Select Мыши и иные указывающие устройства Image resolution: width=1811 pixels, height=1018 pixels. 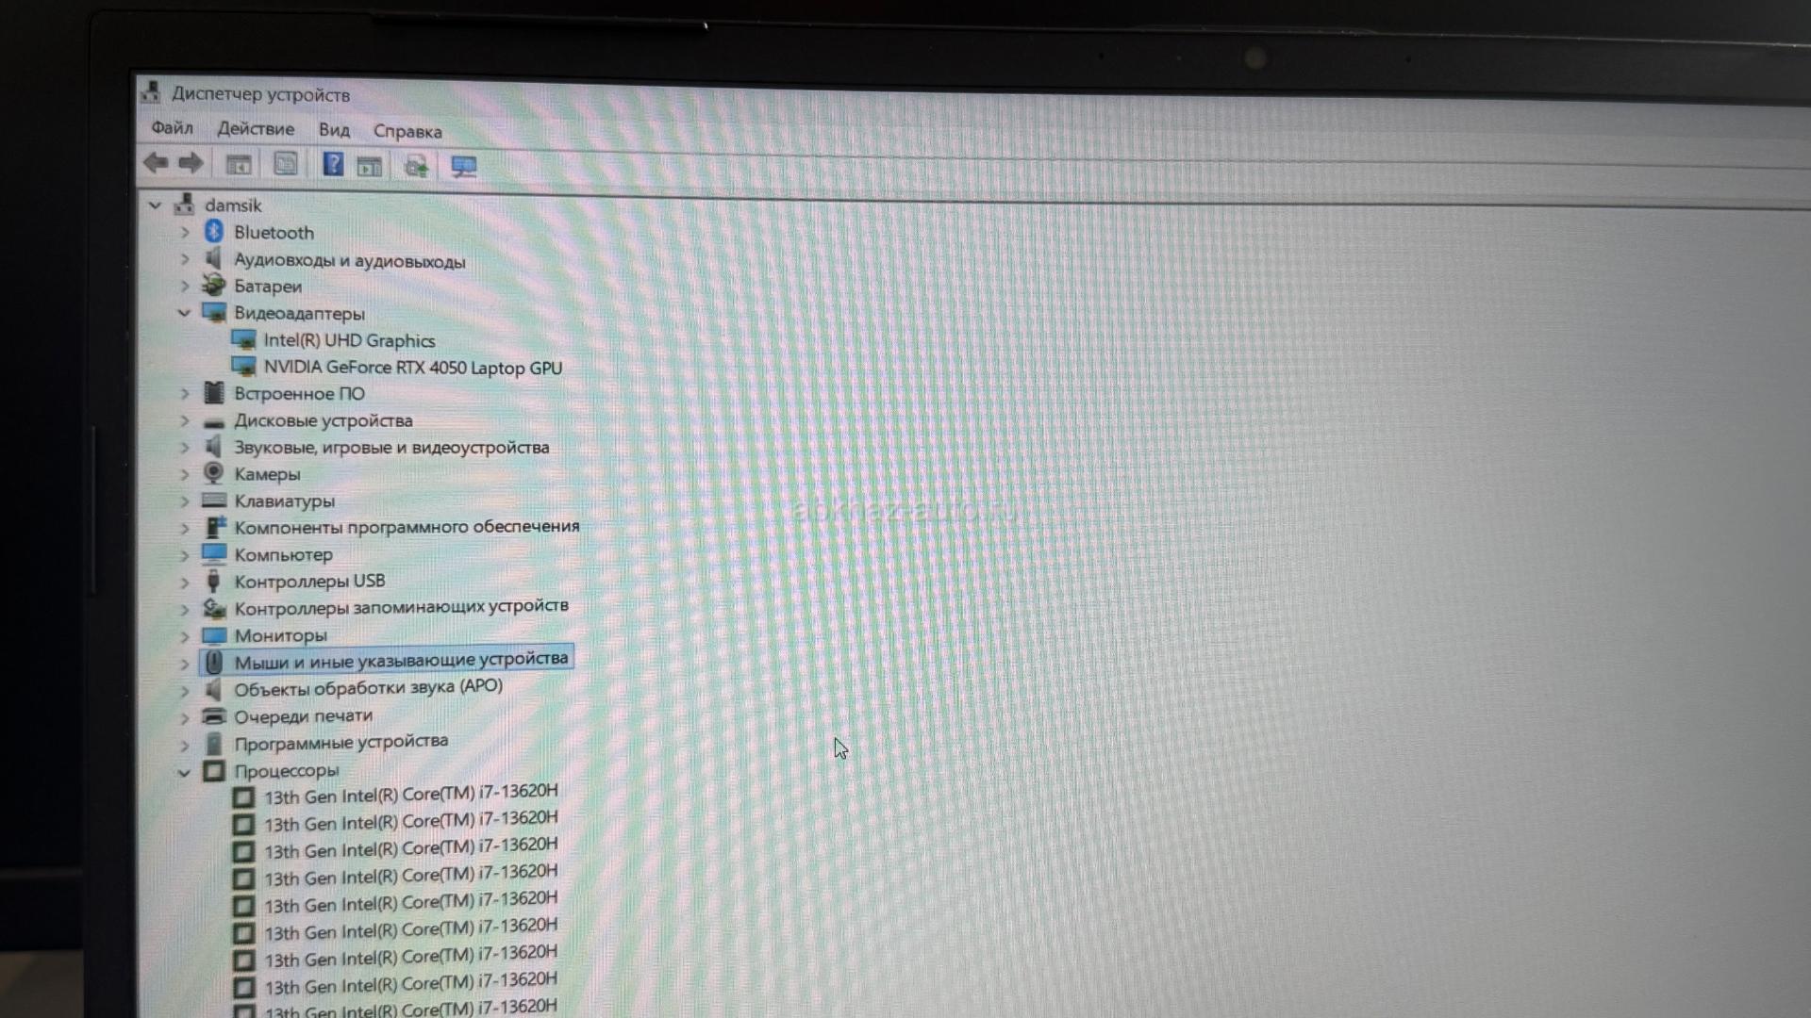tap(401, 660)
